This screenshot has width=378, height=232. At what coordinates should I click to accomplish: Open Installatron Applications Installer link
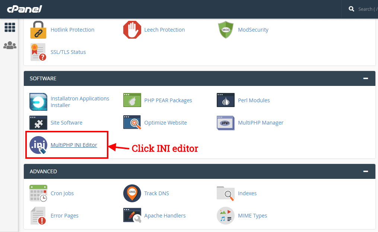click(80, 102)
